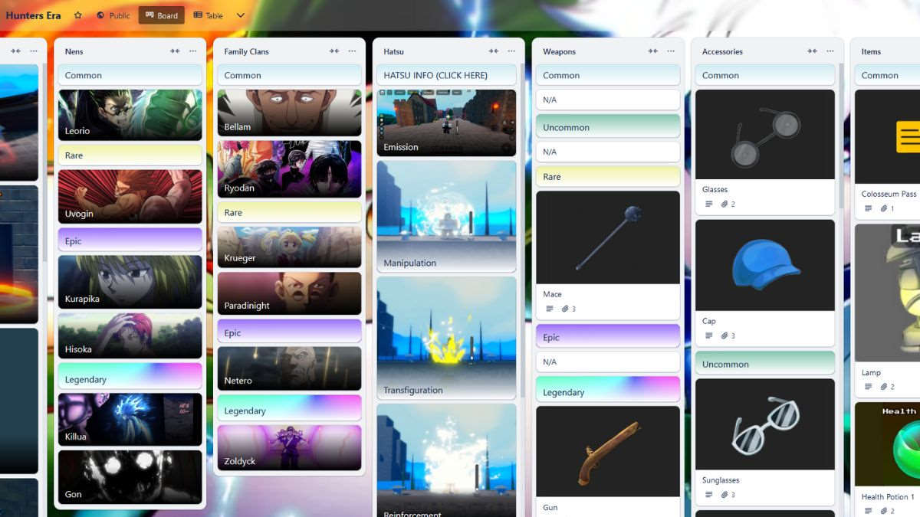This screenshot has width=920, height=517.
Task: Star the Hunters Era board
Action: point(78,15)
